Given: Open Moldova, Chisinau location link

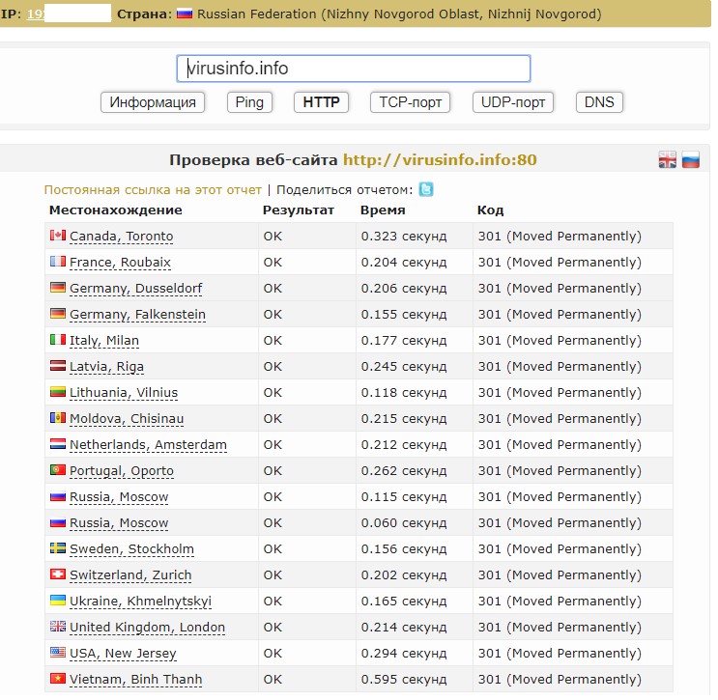Looking at the screenshot, I should point(127,419).
